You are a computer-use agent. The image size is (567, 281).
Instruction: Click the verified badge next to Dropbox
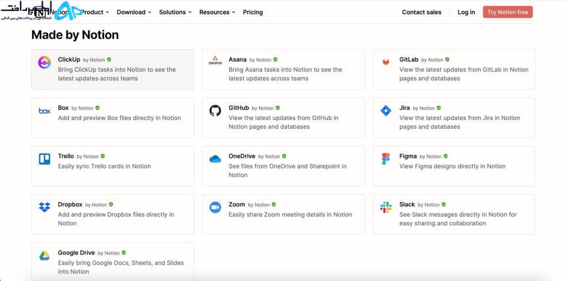(x=111, y=205)
